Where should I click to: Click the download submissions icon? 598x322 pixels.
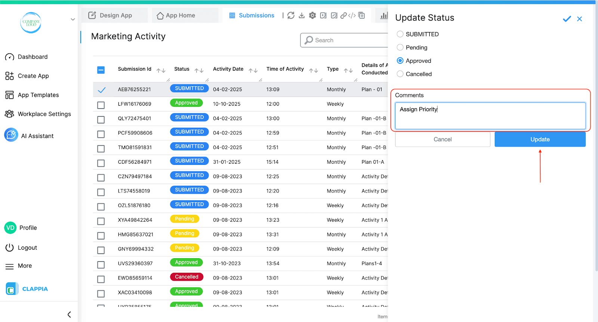point(302,15)
